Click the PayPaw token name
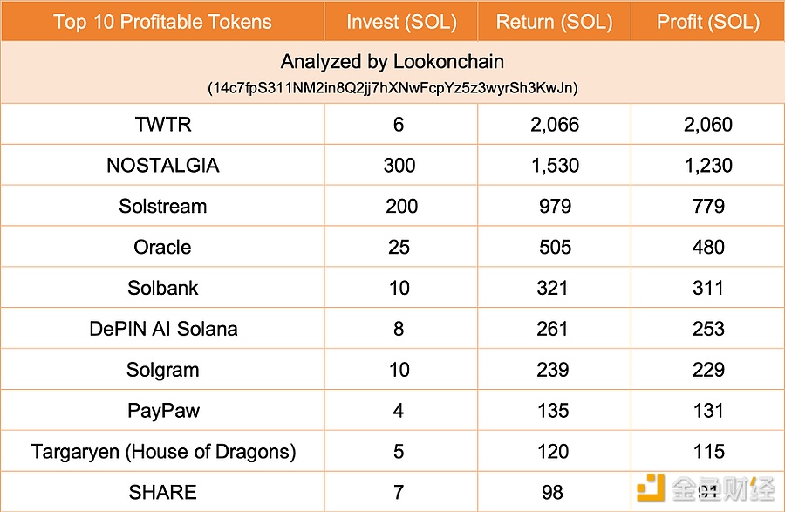Screen dimensions: 785x512 coord(162,411)
